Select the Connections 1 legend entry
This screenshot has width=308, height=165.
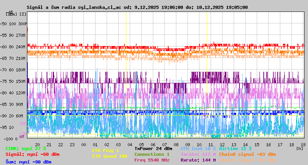tap(152, 154)
